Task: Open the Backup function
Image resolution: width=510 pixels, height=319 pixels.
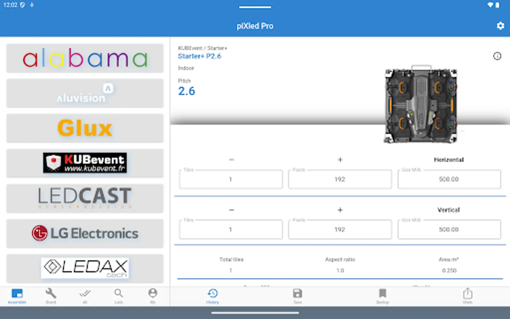Action: 382,296
